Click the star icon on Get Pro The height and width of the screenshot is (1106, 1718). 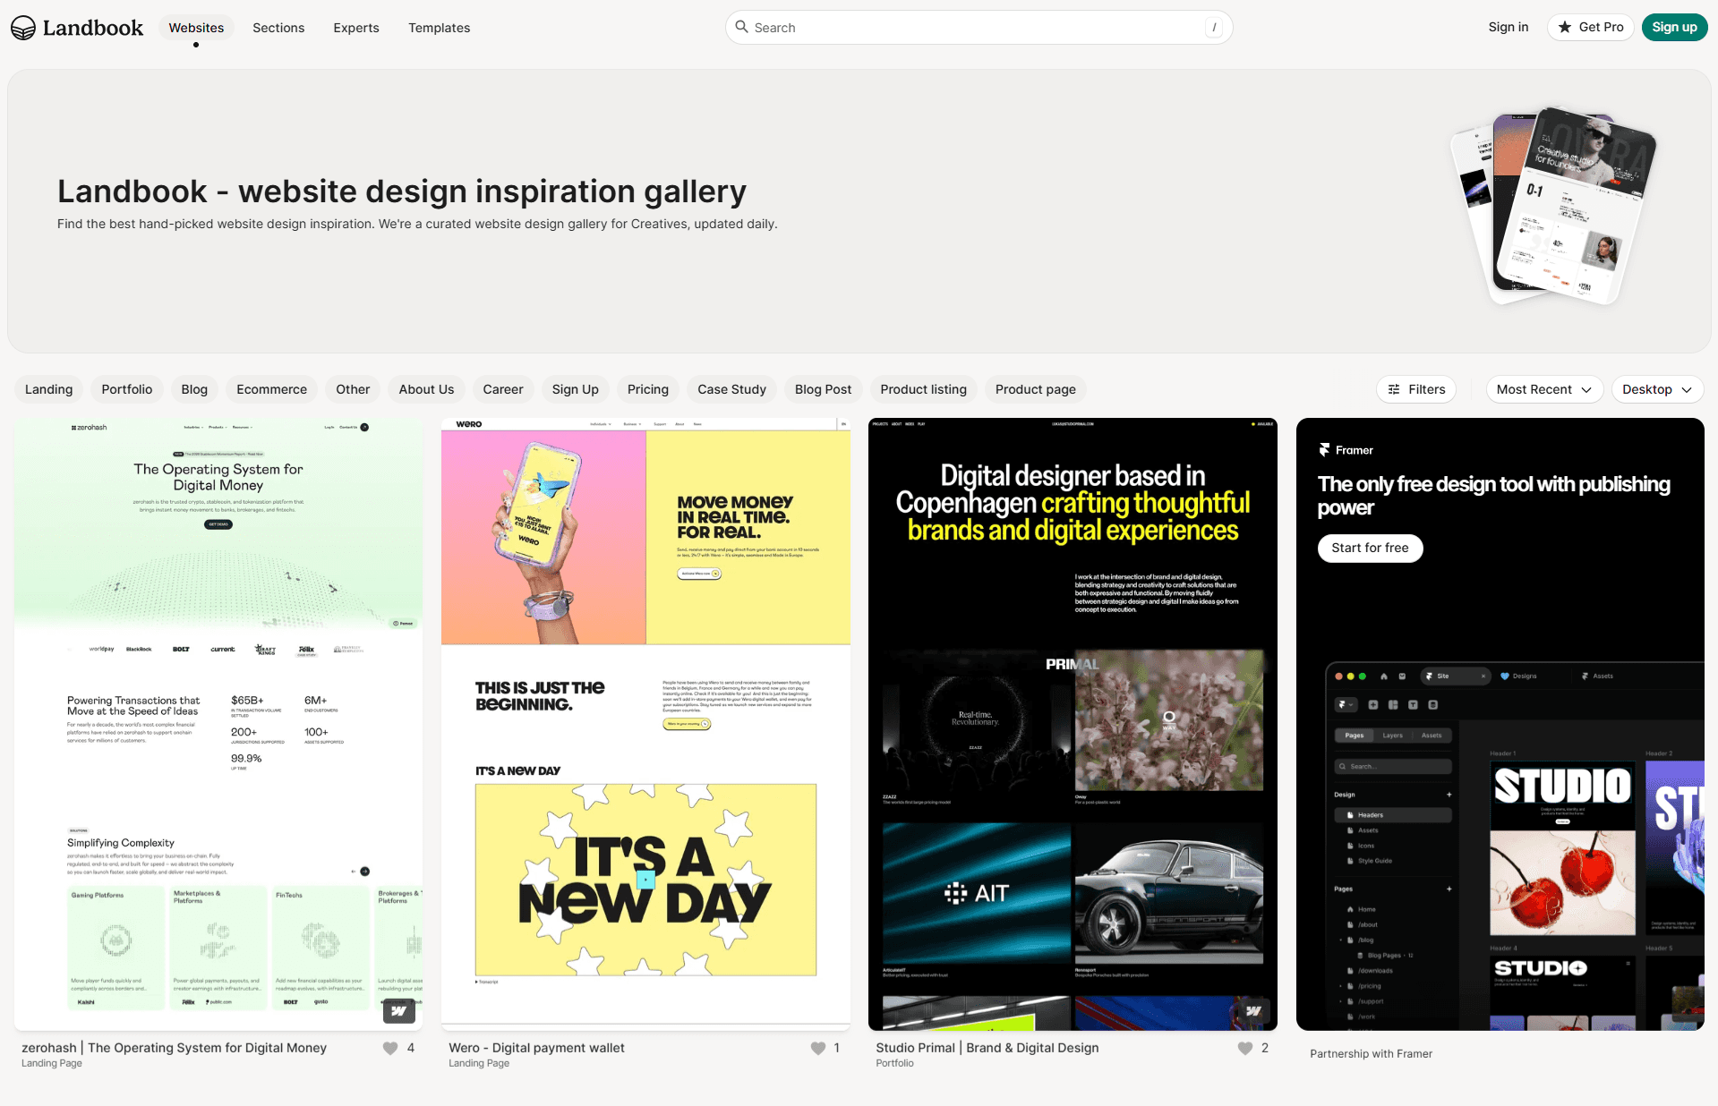(x=1565, y=28)
